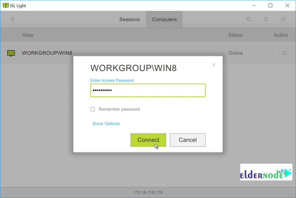
Task: Close the password dialog with the X
Action: (x=214, y=65)
